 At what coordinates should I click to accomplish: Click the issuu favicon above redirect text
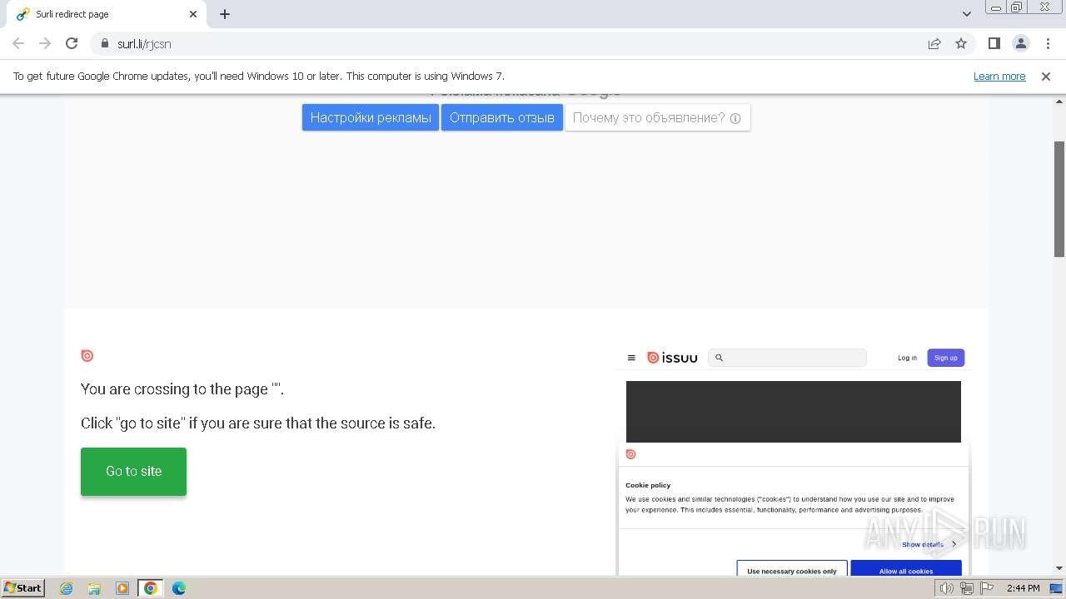(x=87, y=355)
